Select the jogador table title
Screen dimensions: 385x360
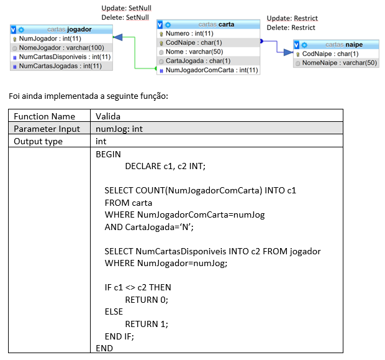tap(70, 29)
